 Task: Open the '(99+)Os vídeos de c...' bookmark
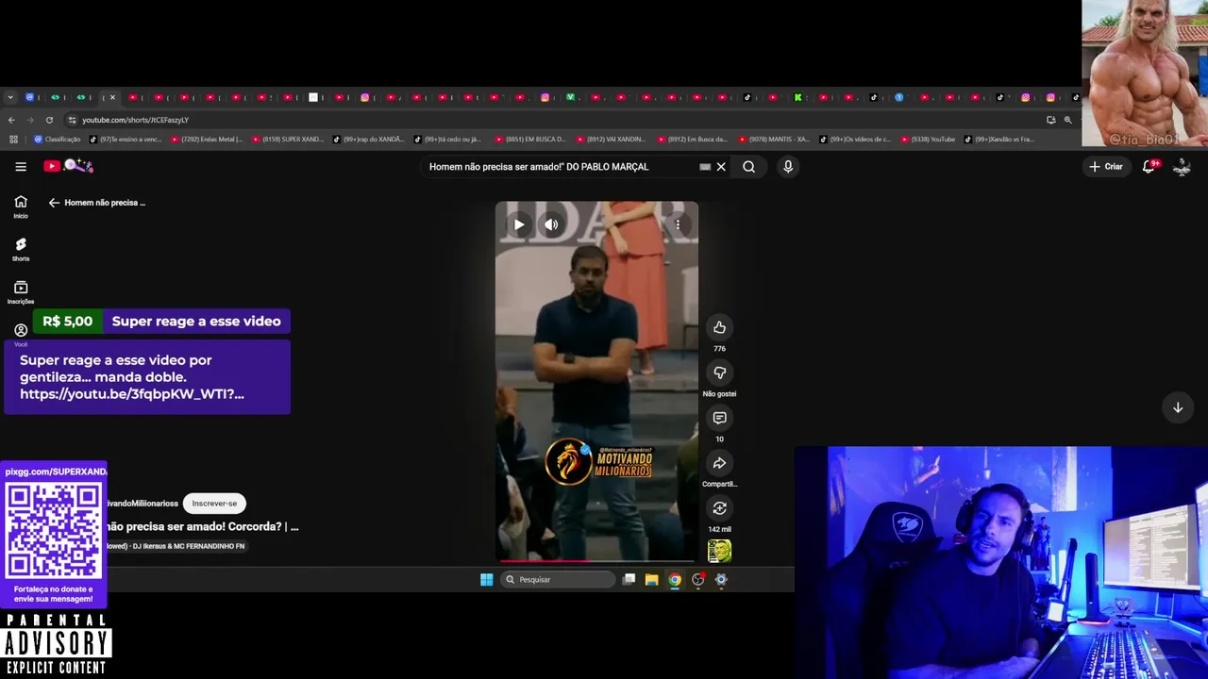point(856,140)
